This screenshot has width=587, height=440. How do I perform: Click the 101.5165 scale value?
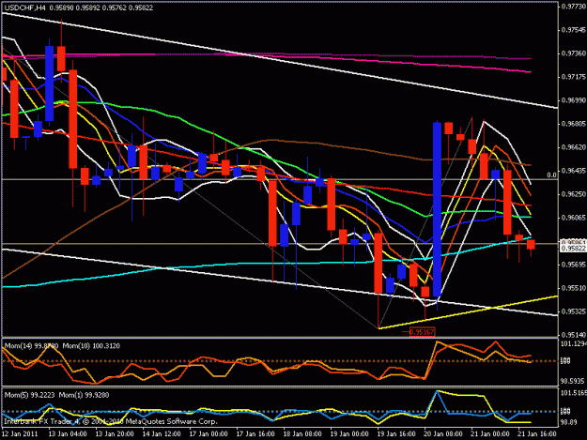[x=573, y=393]
